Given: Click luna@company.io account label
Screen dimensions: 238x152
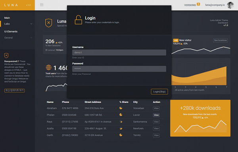Looking at the screenshot, I should [215, 5].
